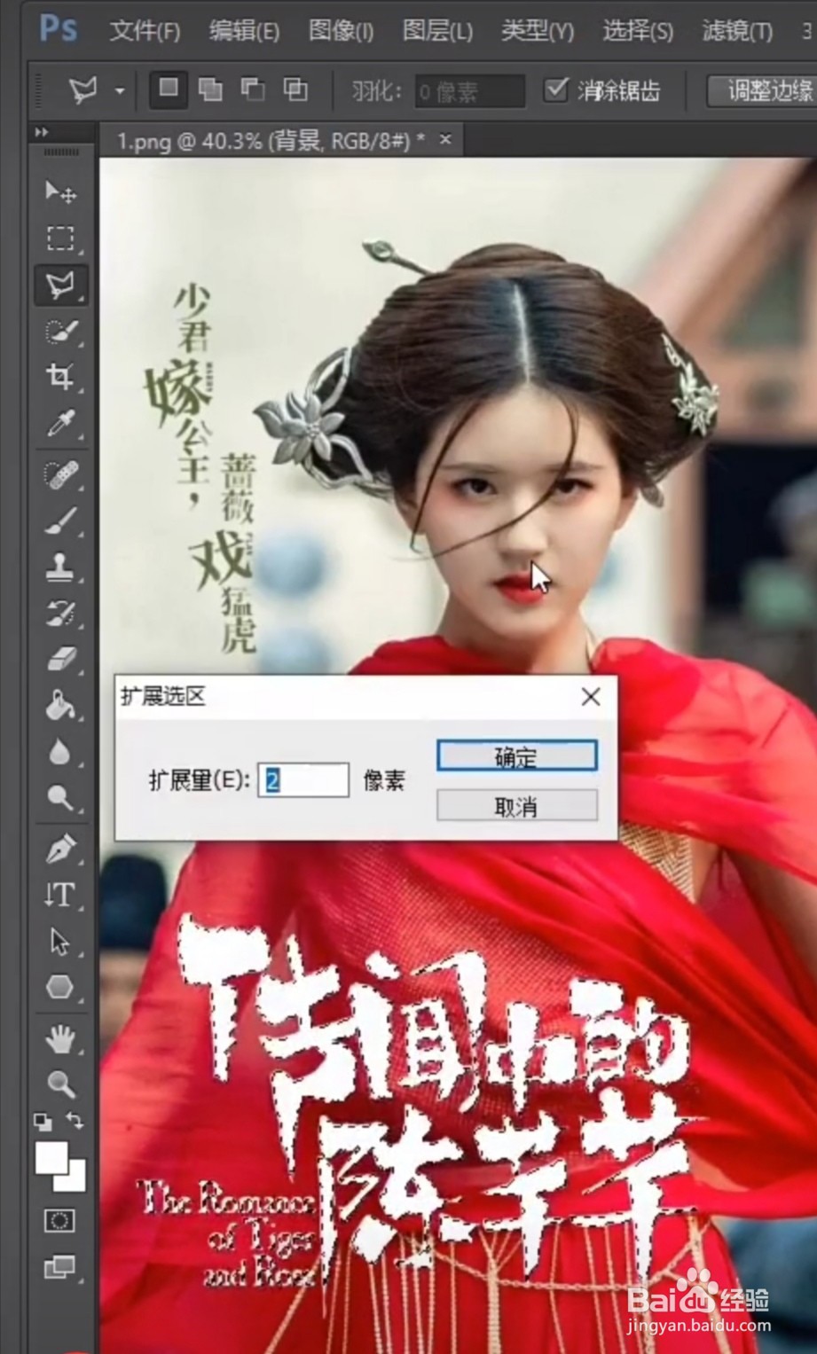Select the Hand tool

[60, 1037]
